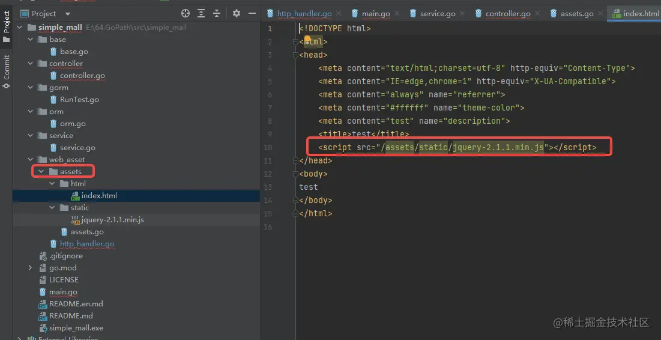Select the .gitignore file
This screenshot has height=340, width=661.
(66, 256)
